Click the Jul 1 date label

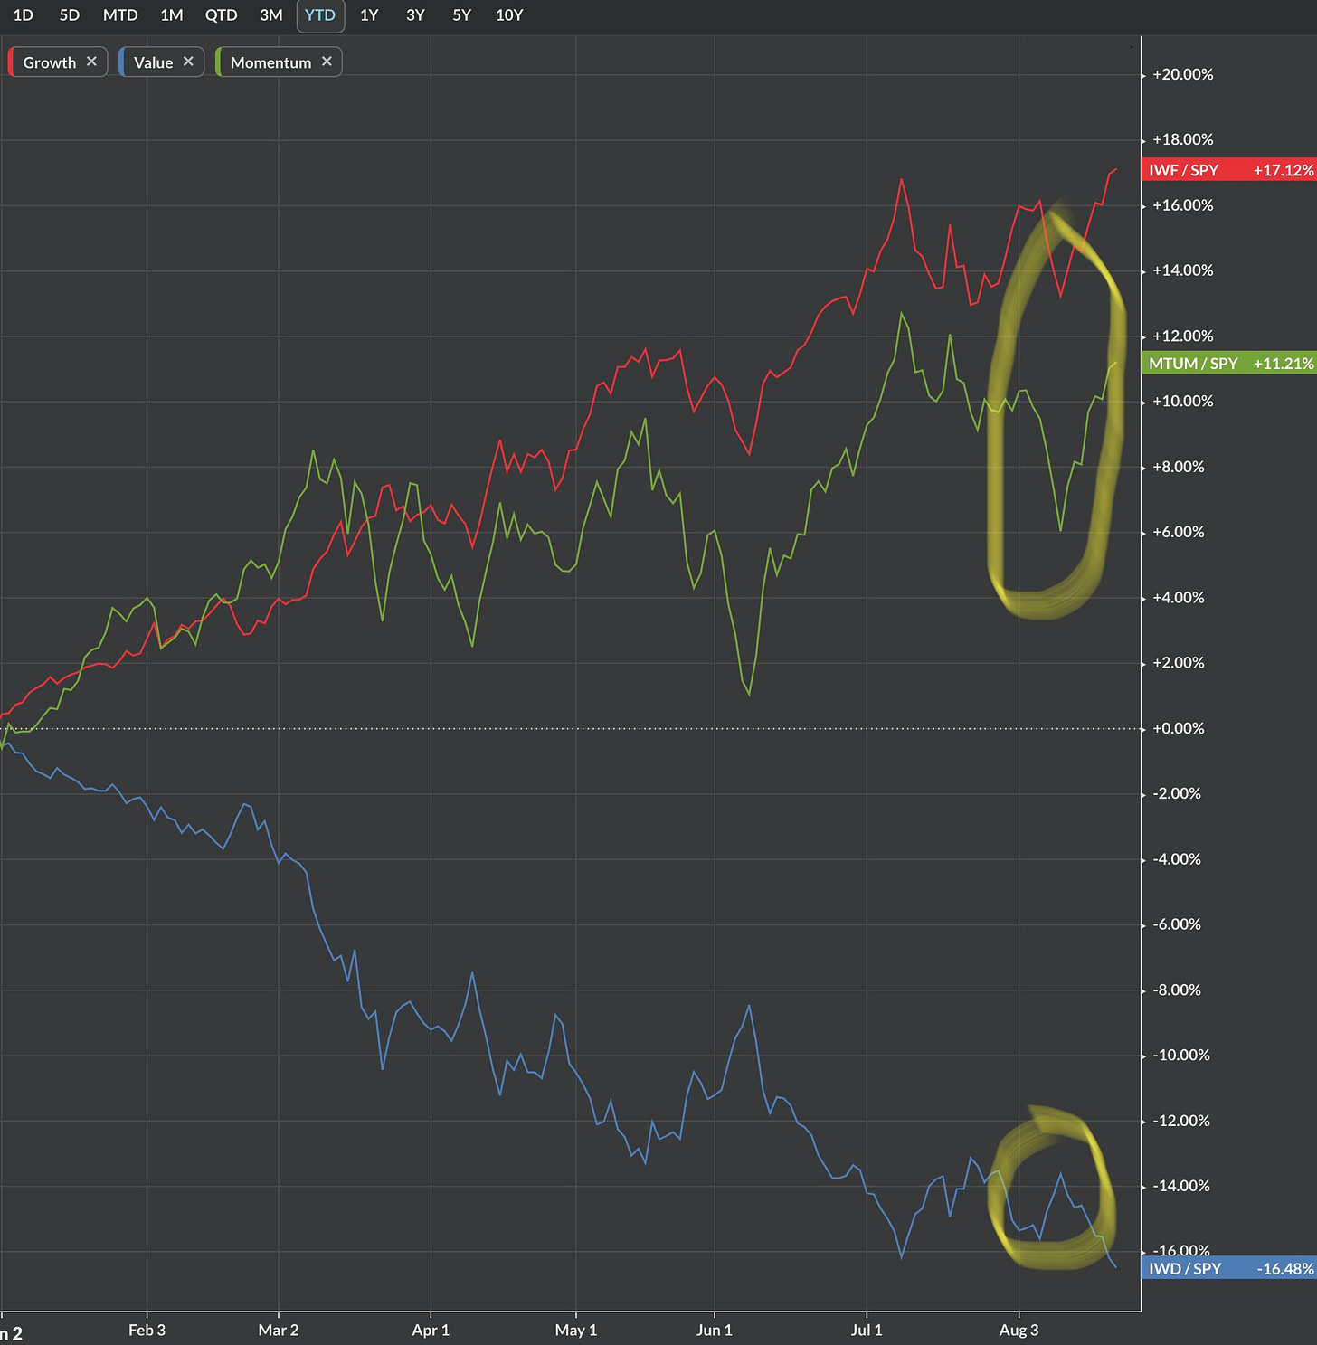867,1330
